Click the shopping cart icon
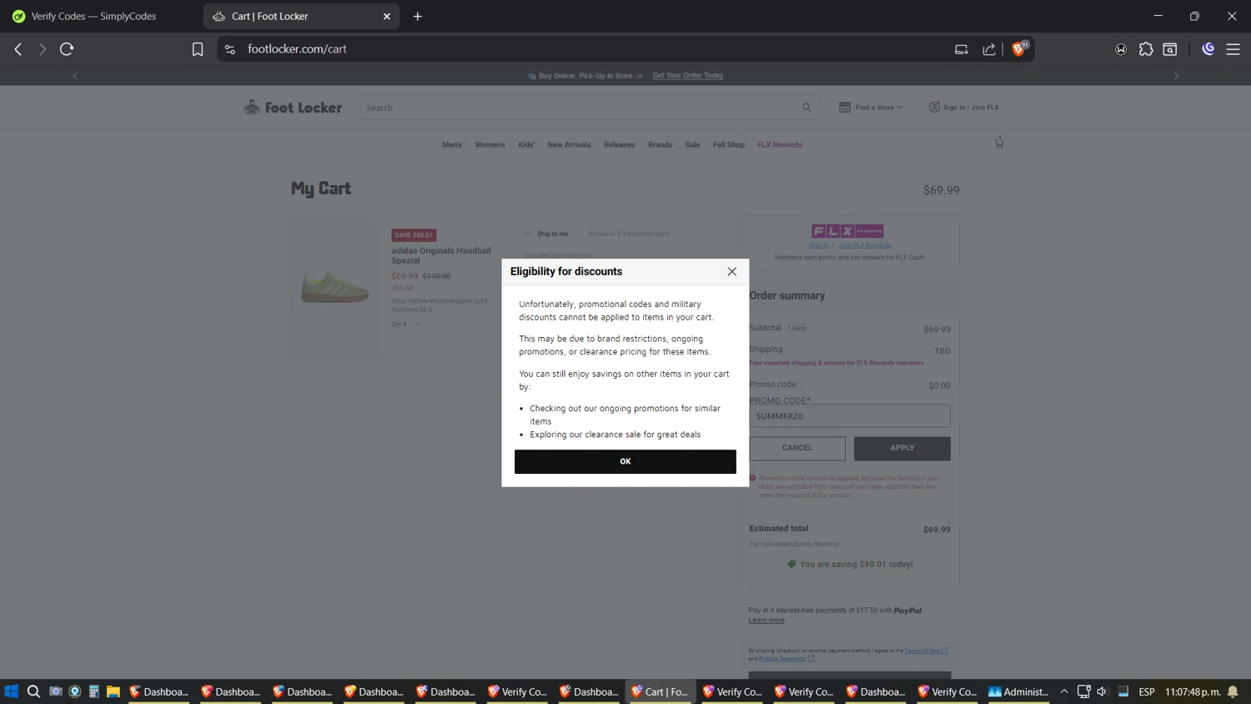This screenshot has width=1251, height=704. [x=999, y=143]
